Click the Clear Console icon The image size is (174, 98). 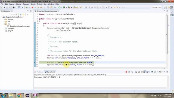point(136,72)
